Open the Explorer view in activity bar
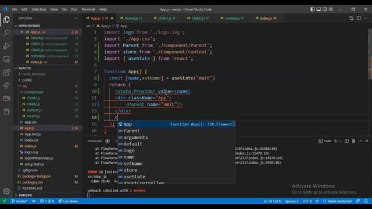The image size is (372, 209). [6, 20]
